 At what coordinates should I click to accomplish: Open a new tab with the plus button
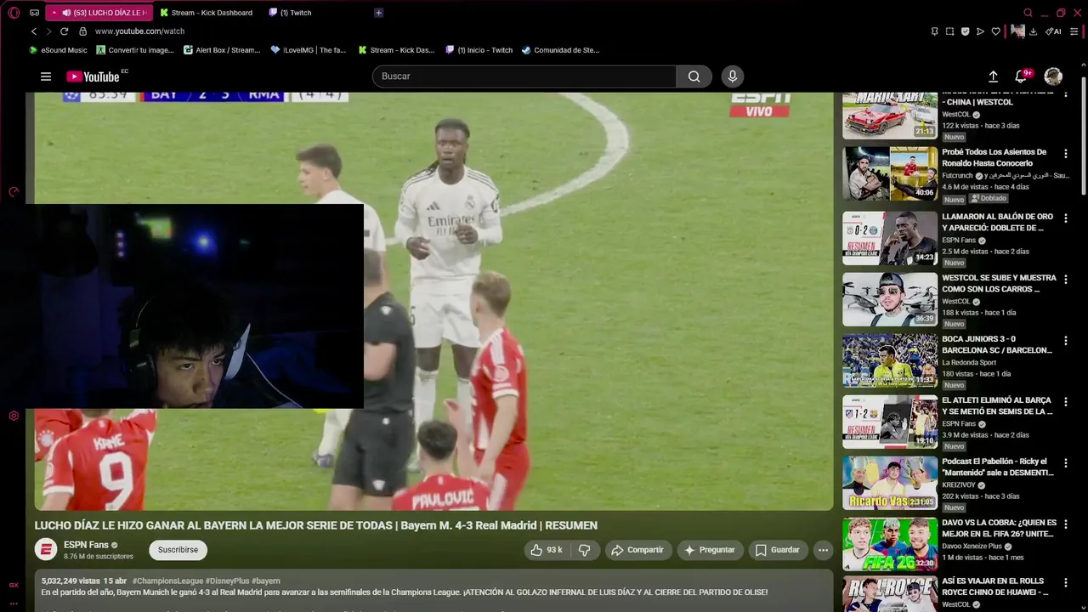pos(378,13)
